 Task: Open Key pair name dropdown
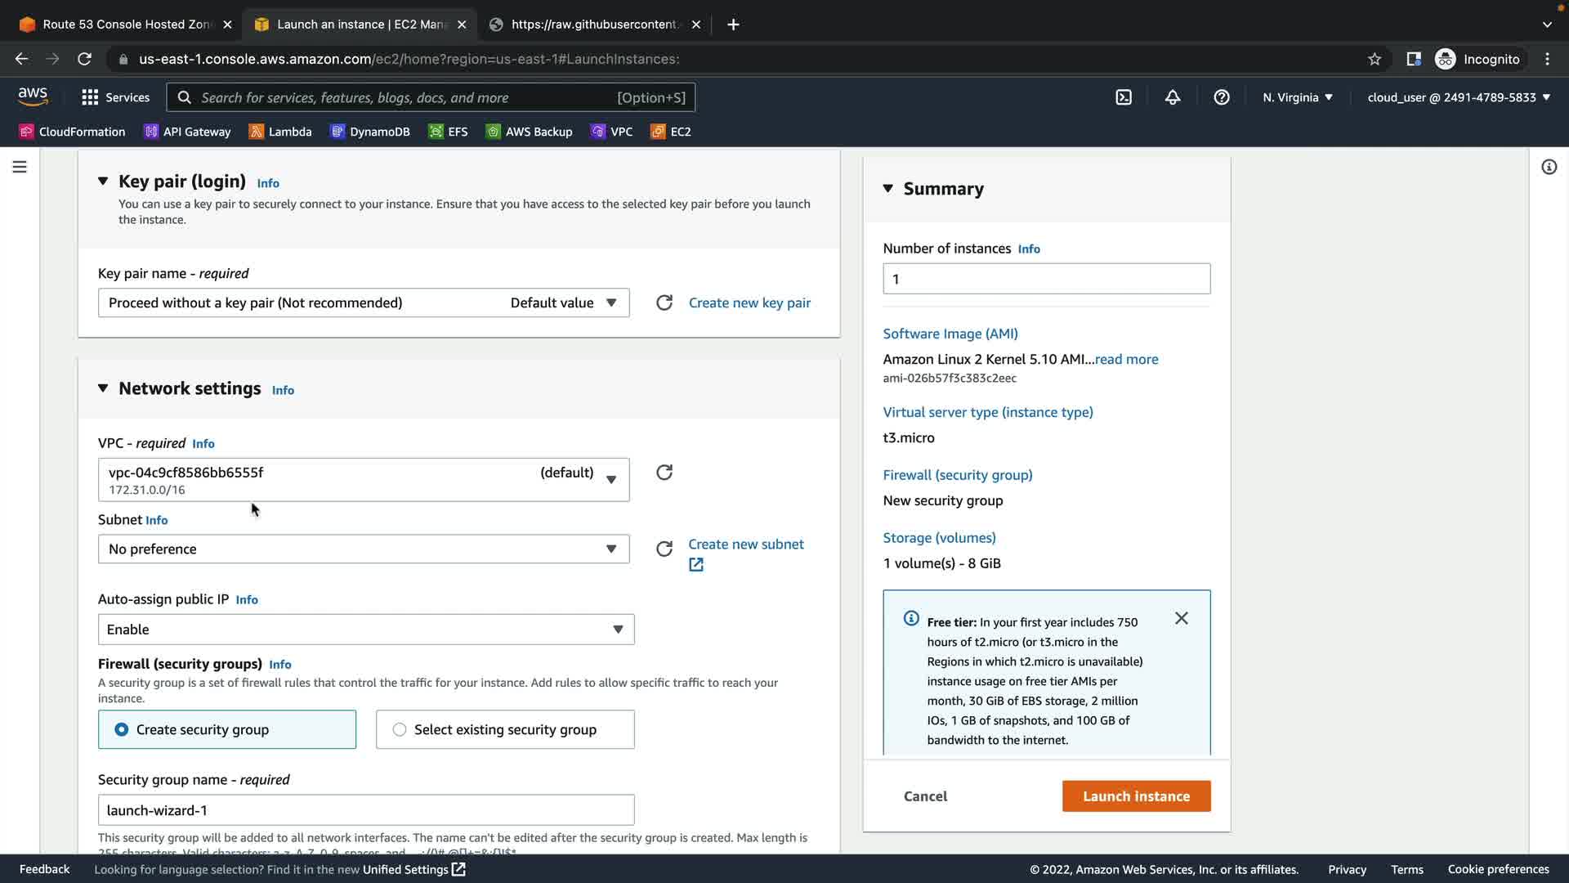pos(364,303)
